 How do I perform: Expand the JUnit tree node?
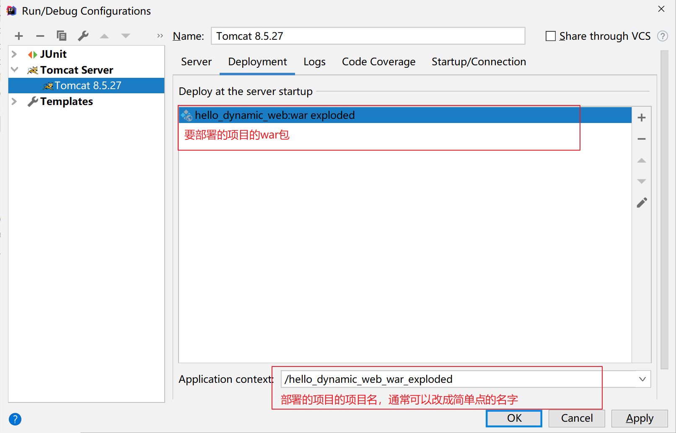point(14,54)
